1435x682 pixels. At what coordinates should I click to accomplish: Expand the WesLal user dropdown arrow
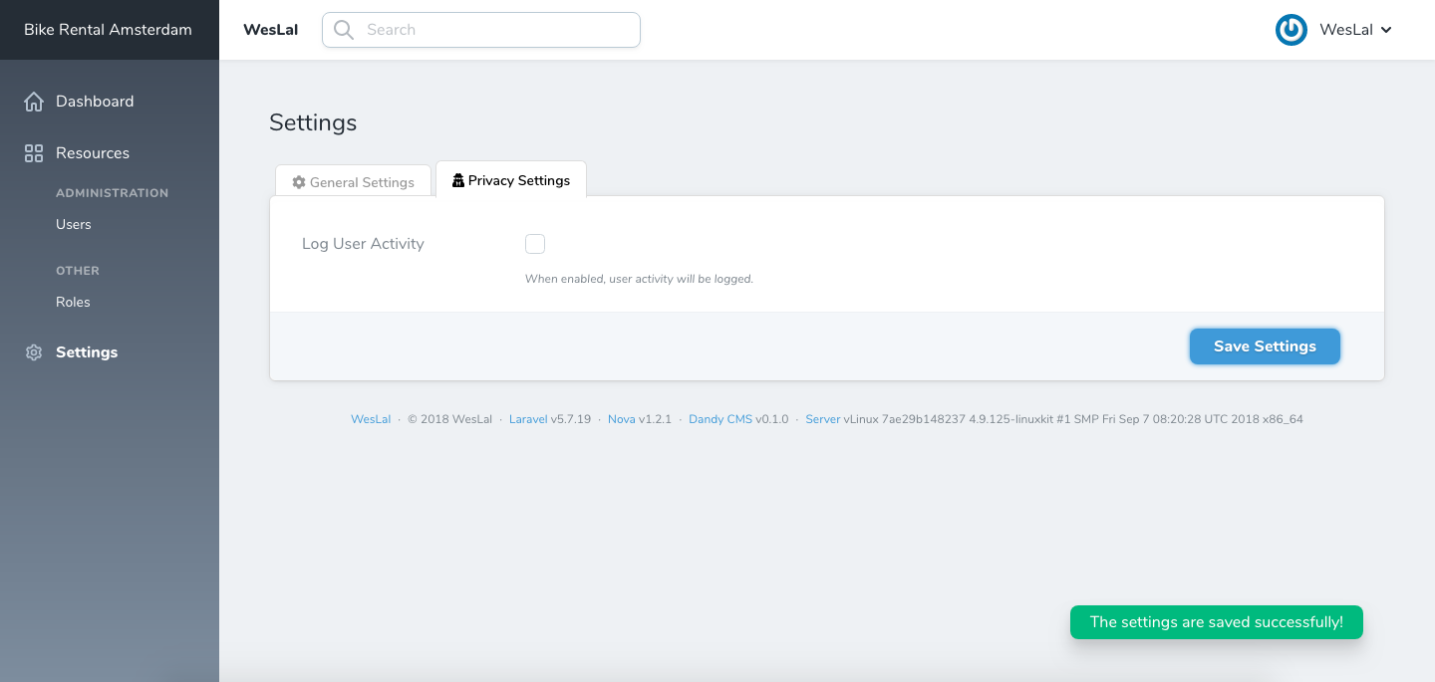coord(1386,30)
